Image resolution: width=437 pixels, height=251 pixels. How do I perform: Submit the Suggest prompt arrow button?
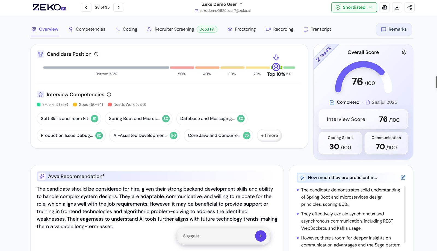coord(261,236)
